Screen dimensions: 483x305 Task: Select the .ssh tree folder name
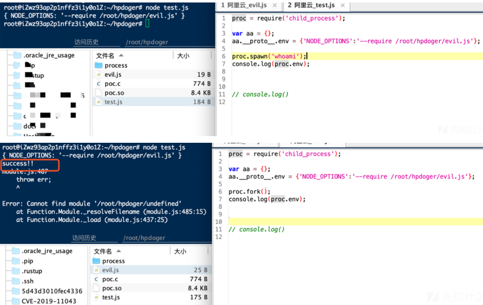coord(28,281)
